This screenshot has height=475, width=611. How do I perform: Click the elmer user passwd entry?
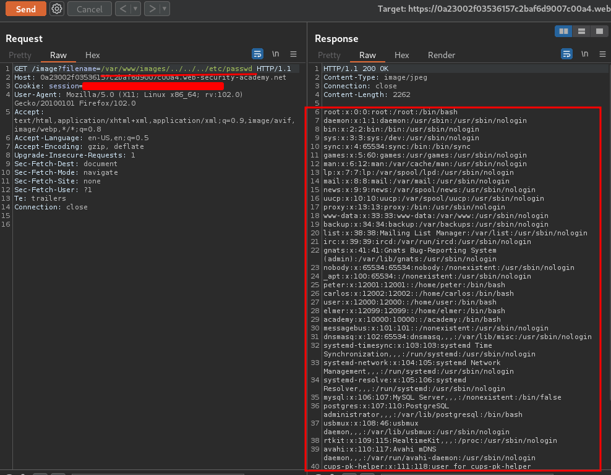pyautogui.click(x=414, y=311)
